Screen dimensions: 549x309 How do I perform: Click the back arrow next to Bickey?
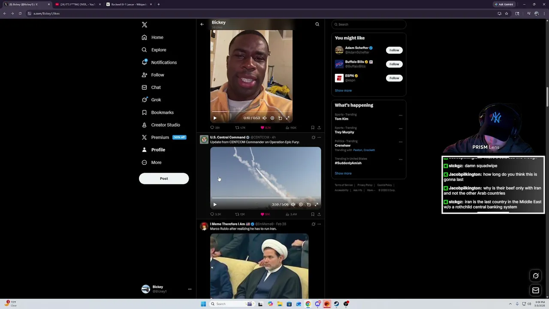pyautogui.click(x=202, y=24)
